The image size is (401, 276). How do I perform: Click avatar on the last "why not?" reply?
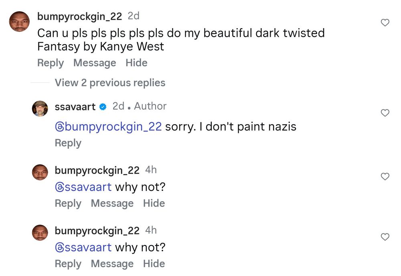(x=40, y=233)
